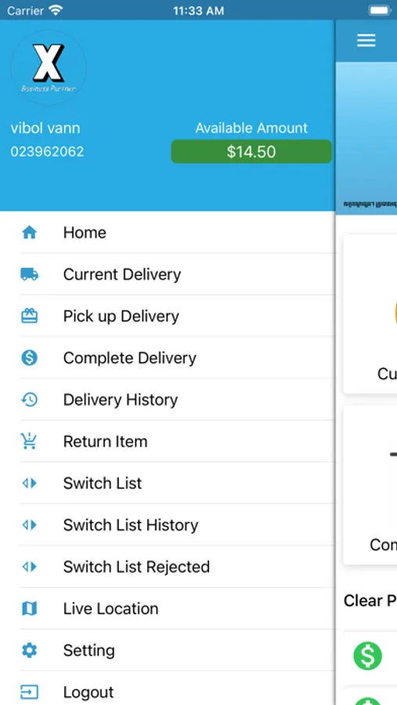Select Pick up Delivery menu item
The image size is (397, 705).
pos(121,316)
